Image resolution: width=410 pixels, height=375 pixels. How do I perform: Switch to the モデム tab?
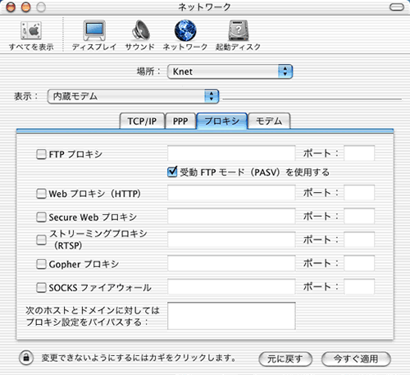point(269,121)
